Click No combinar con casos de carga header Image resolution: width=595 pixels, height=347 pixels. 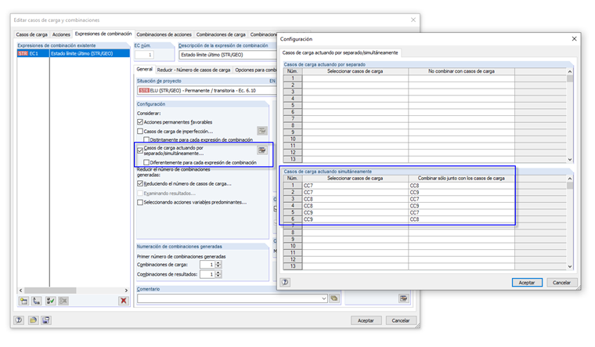461,71
